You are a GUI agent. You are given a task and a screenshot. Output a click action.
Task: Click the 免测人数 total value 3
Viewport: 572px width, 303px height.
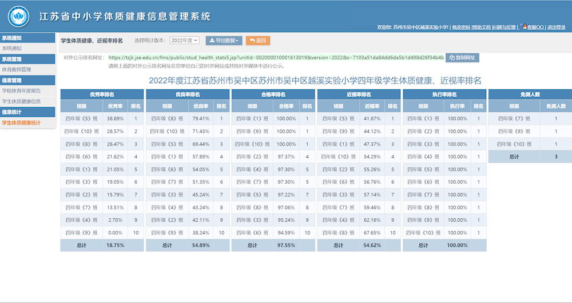click(556, 156)
